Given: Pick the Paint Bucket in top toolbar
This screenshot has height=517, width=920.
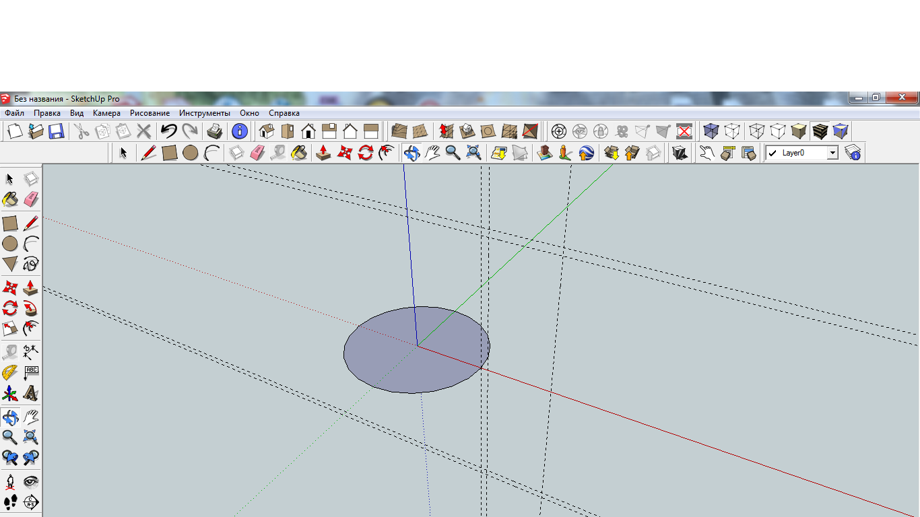Looking at the screenshot, I should click(300, 153).
